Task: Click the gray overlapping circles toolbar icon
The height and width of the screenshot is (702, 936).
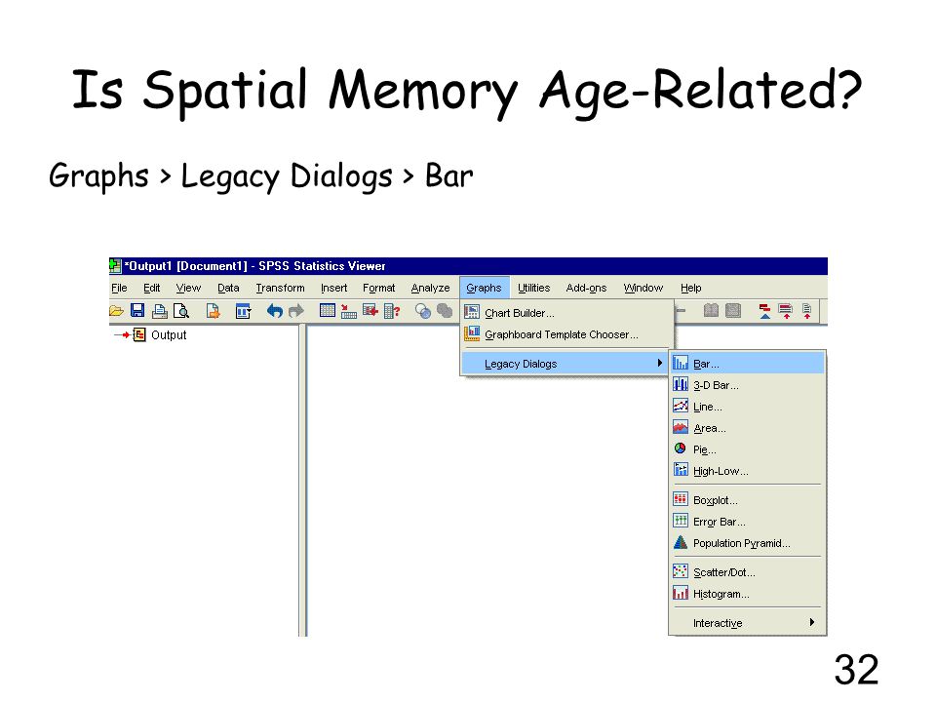Action: 445,311
